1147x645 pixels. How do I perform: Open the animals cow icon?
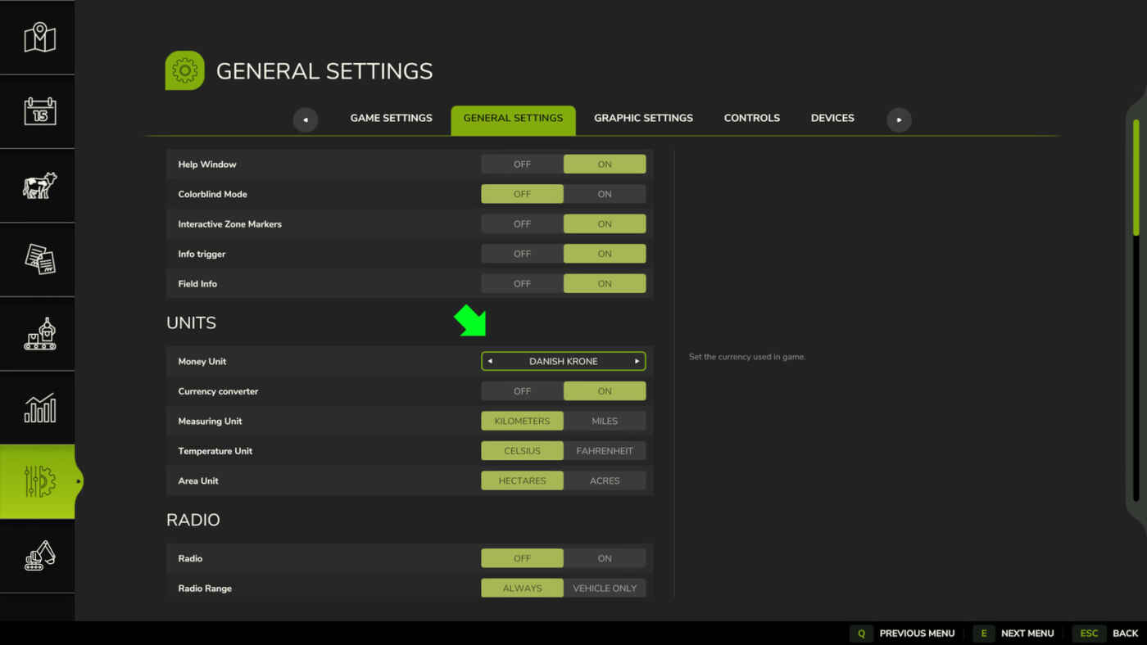[39, 186]
